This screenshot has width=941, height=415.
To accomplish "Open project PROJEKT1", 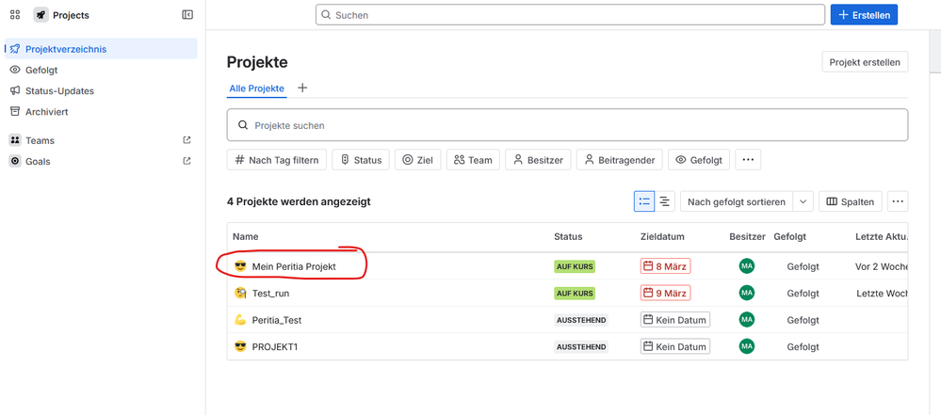I will pos(275,346).
